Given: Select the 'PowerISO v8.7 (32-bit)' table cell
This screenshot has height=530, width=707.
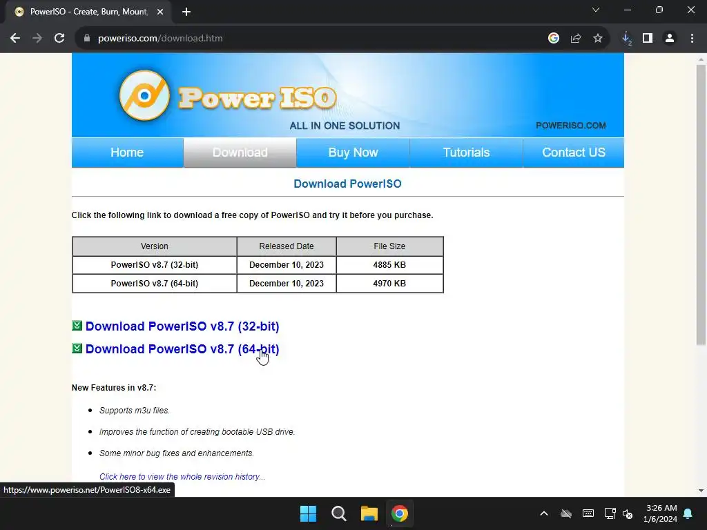Looking at the screenshot, I should click(155, 265).
